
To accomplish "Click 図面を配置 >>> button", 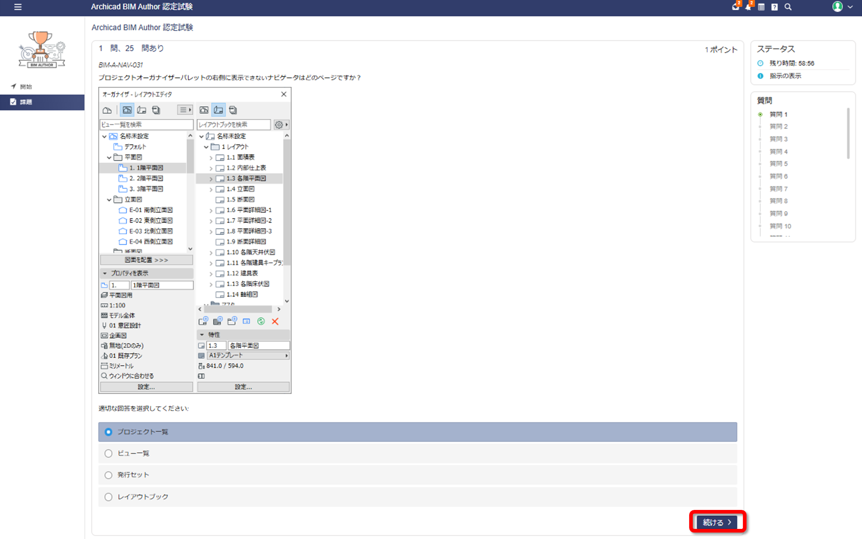I will (x=146, y=260).
